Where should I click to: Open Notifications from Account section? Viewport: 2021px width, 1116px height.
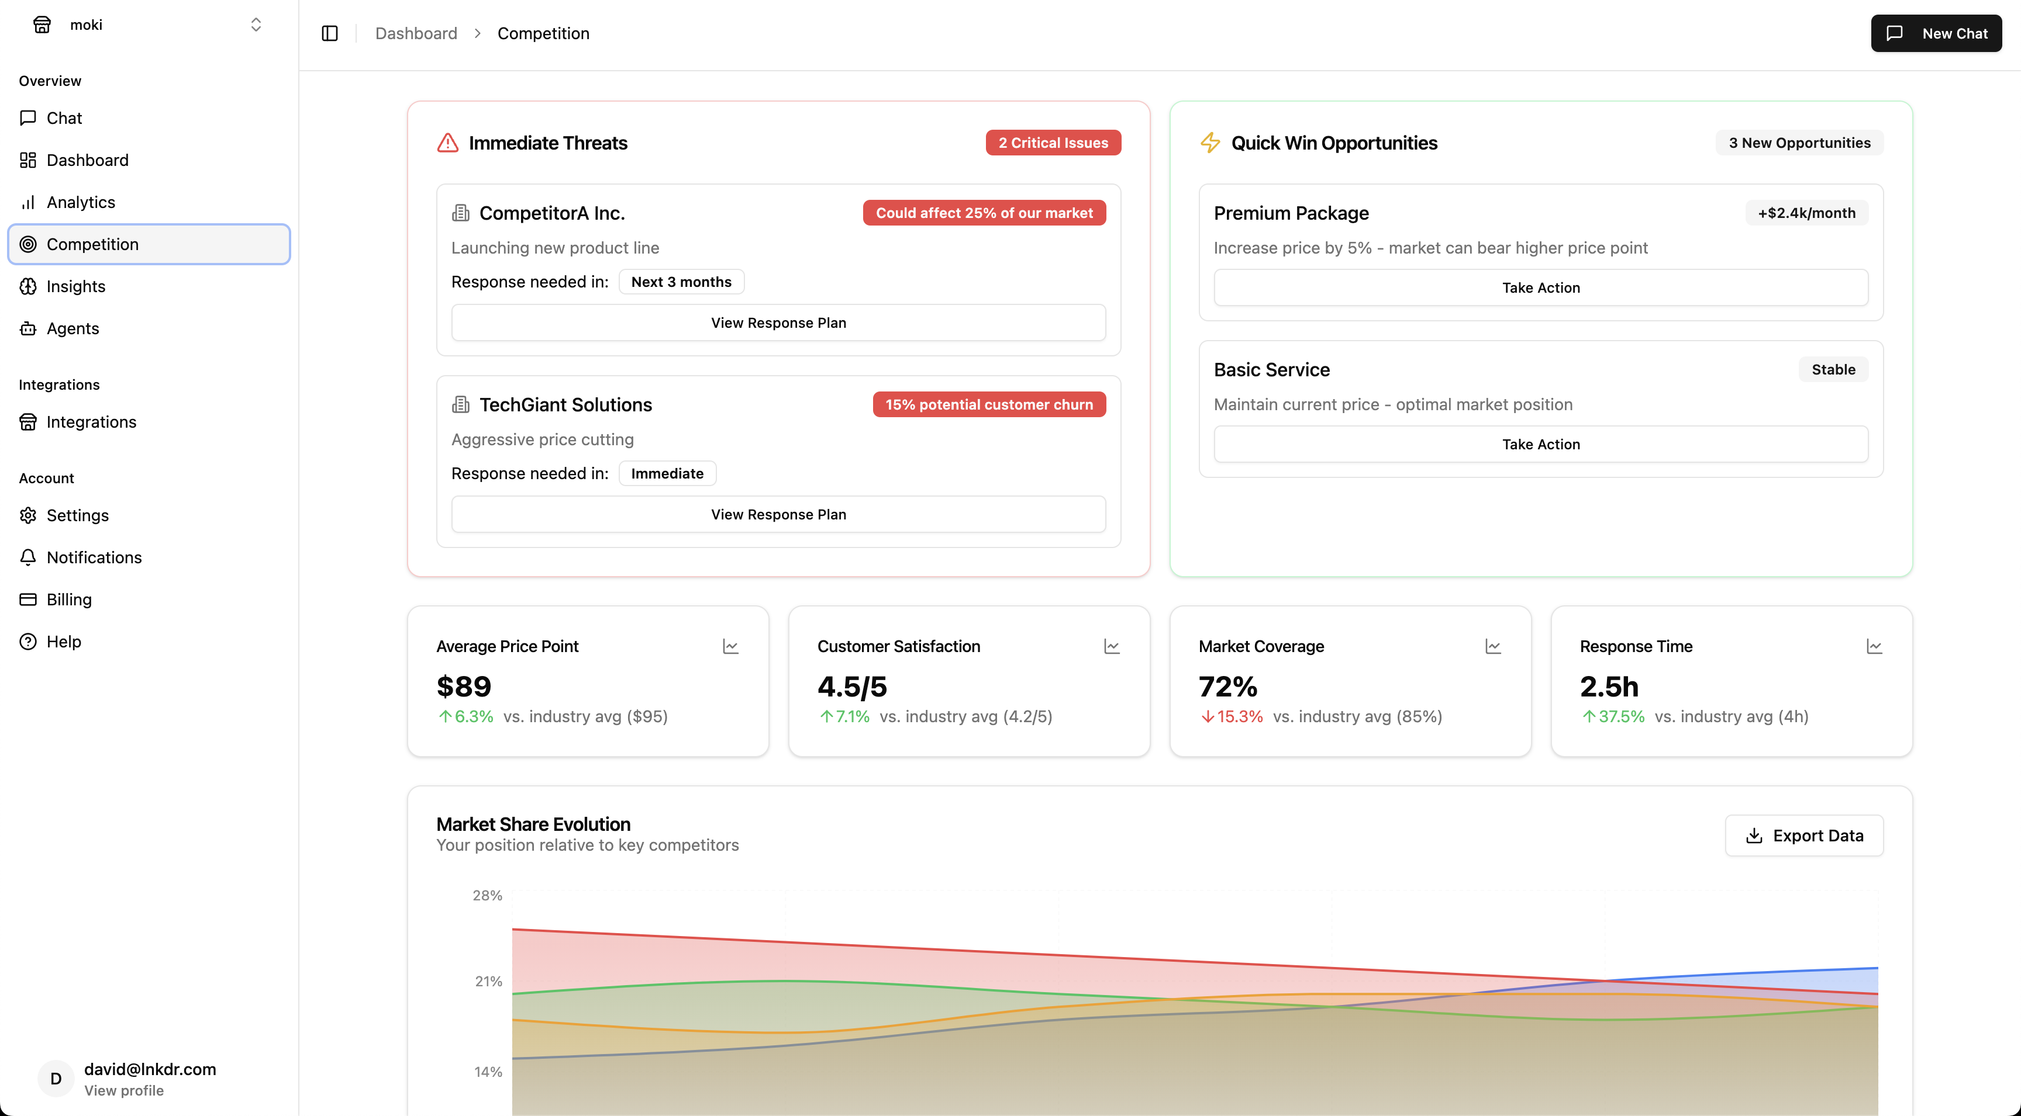(94, 557)
